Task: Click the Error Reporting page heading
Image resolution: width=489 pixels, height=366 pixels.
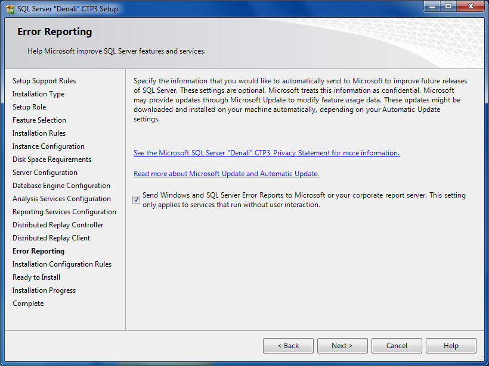Action: point(55,32)
